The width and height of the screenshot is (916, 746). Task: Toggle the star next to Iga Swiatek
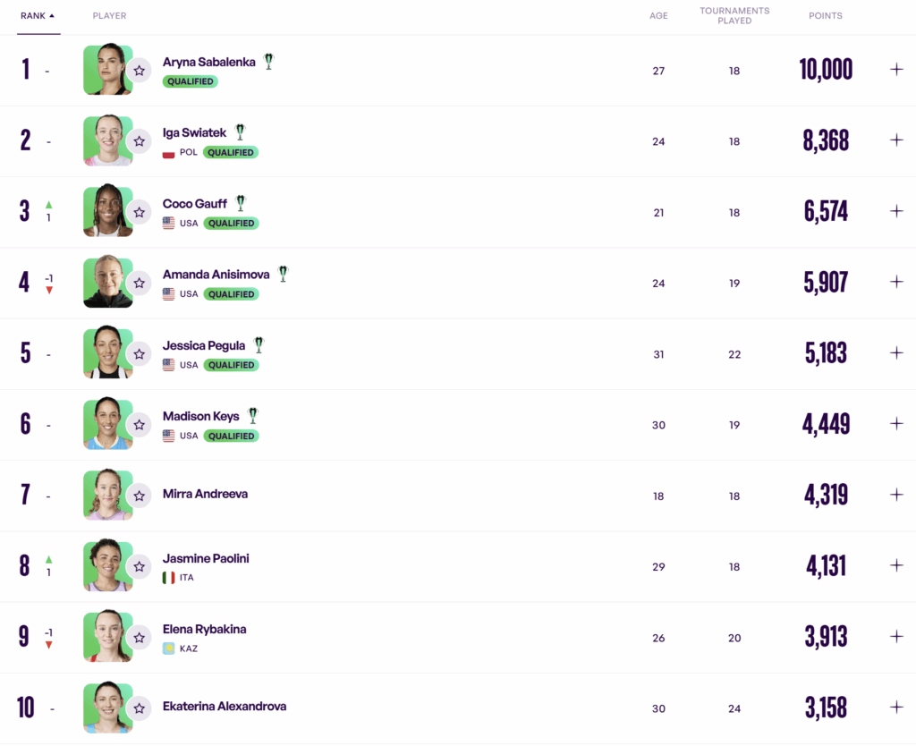(140, 140)
